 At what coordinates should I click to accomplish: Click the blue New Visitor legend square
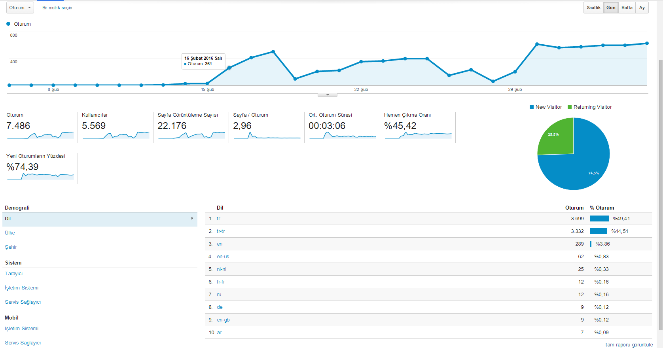pos(532,107)
